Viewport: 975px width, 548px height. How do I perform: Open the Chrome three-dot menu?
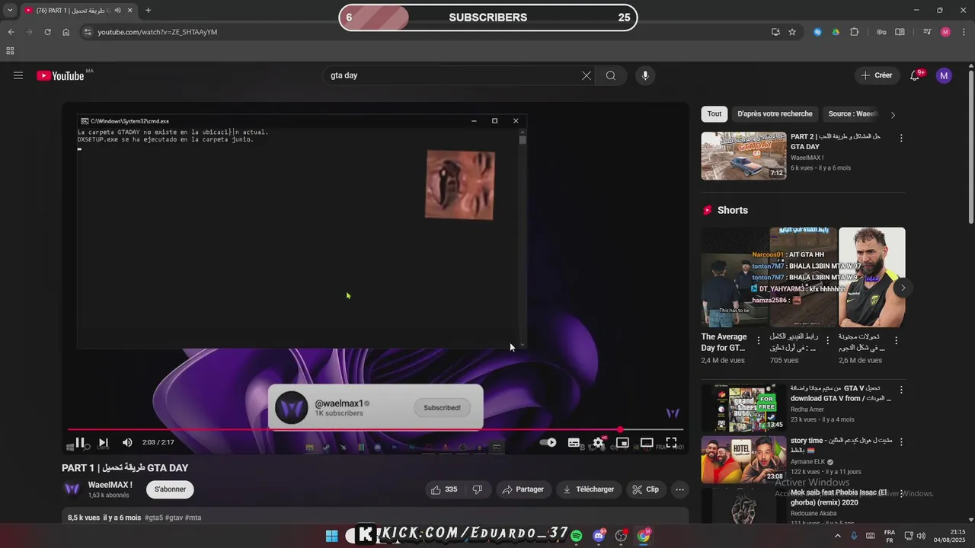click(964, 32)
